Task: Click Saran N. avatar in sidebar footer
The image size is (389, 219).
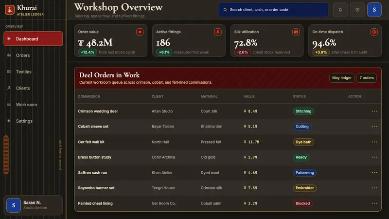Action: tap(14, 205)
